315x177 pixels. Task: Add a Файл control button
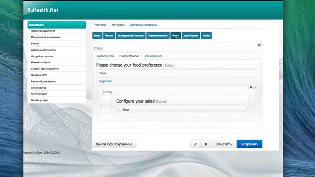pyautogui.click(x=206, y=36)
